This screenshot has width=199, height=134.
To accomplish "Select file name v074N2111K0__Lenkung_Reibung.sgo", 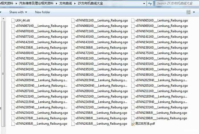I will pyautogui.click(x=161, y=91).
